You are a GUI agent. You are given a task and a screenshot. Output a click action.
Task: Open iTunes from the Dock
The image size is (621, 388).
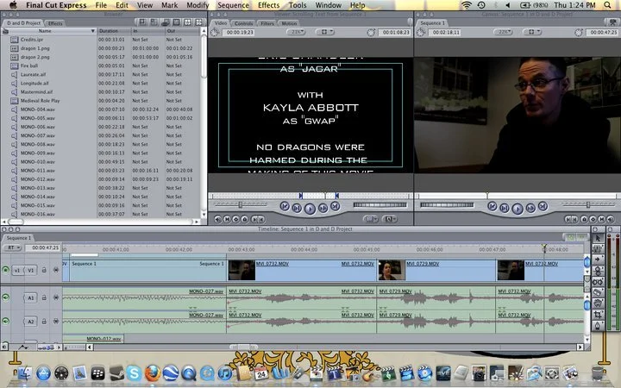click(x=225, y=373)
